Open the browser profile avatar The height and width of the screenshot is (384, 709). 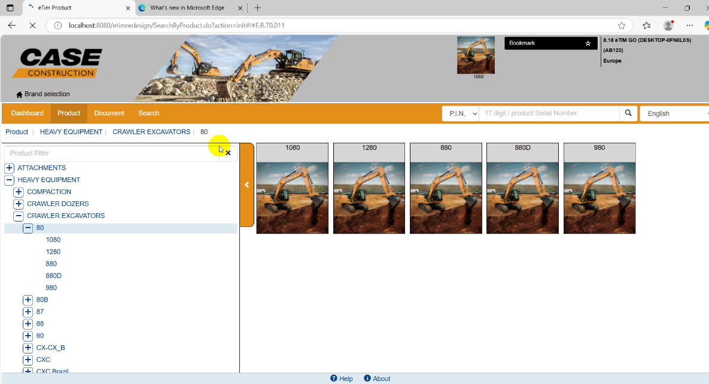668,25
